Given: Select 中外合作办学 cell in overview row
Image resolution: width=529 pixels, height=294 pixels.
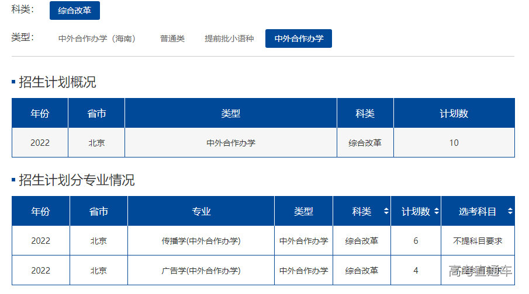Looking at the screenshot, I should [x=231, y=143].
